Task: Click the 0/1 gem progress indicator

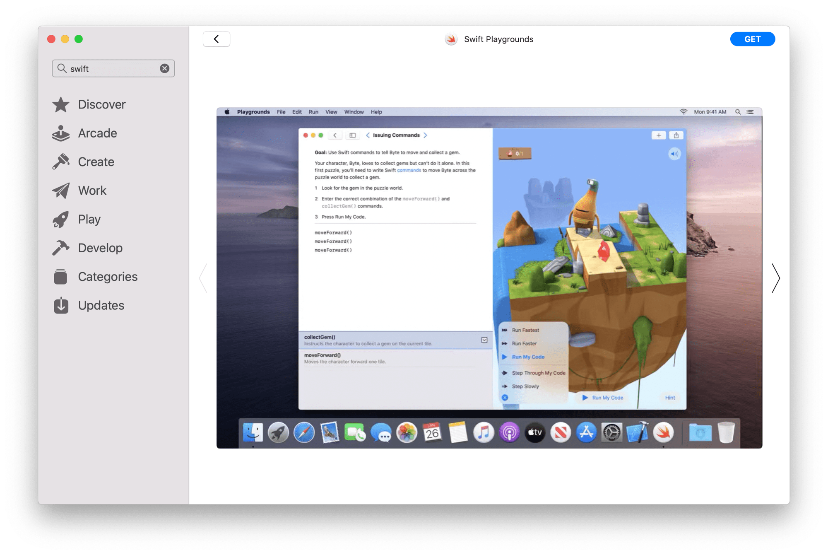Action: click(515, 153)
